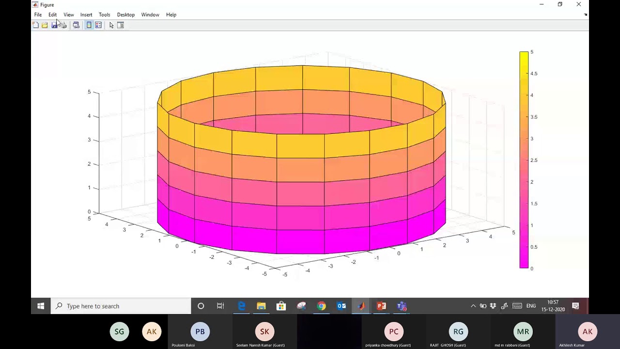This screenshot has height=349, width=620.
Task: Expand the hidden system tray icons
Action: [x=473, y=306]
